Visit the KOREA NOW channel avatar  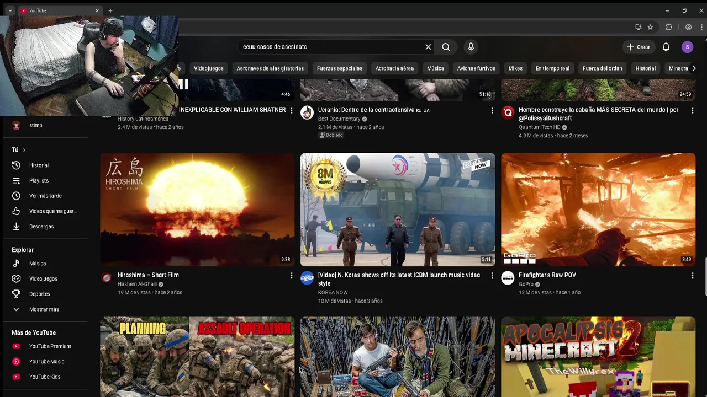point(307,278)
